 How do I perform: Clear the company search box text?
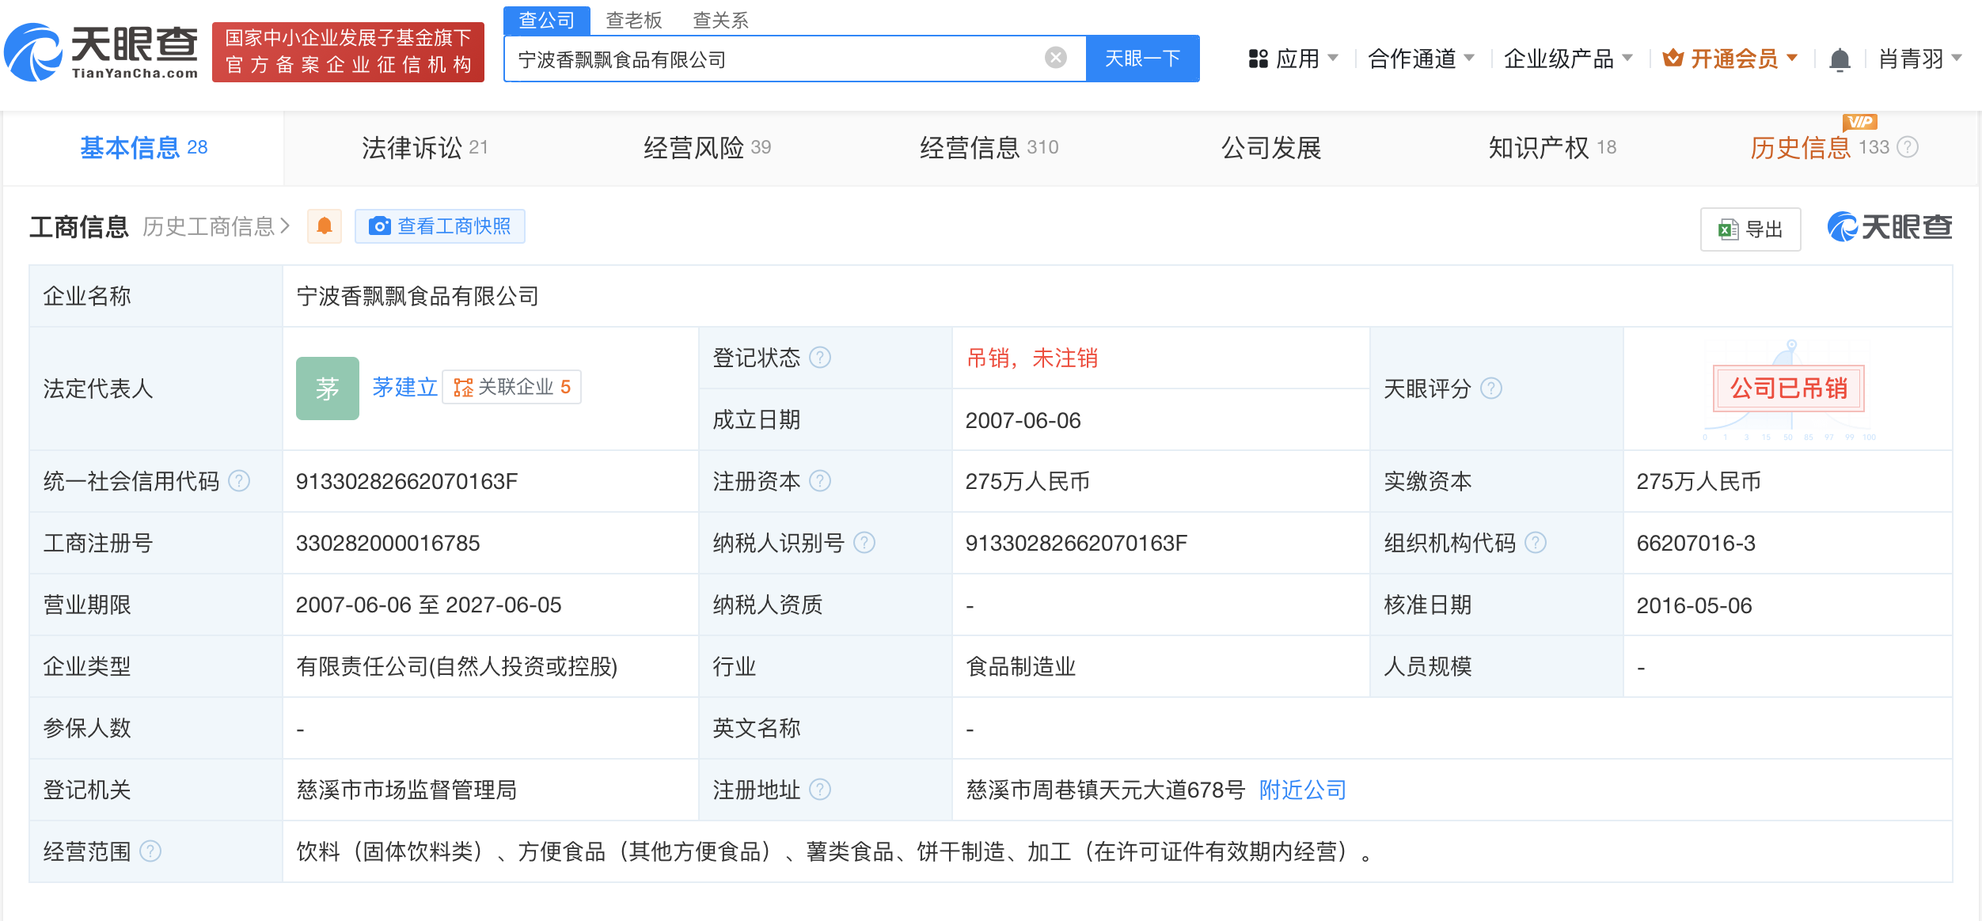[1055, 58]
